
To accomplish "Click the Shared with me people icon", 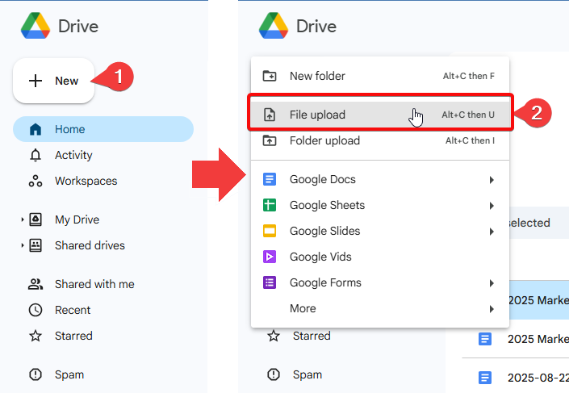I will click(36, 284).
